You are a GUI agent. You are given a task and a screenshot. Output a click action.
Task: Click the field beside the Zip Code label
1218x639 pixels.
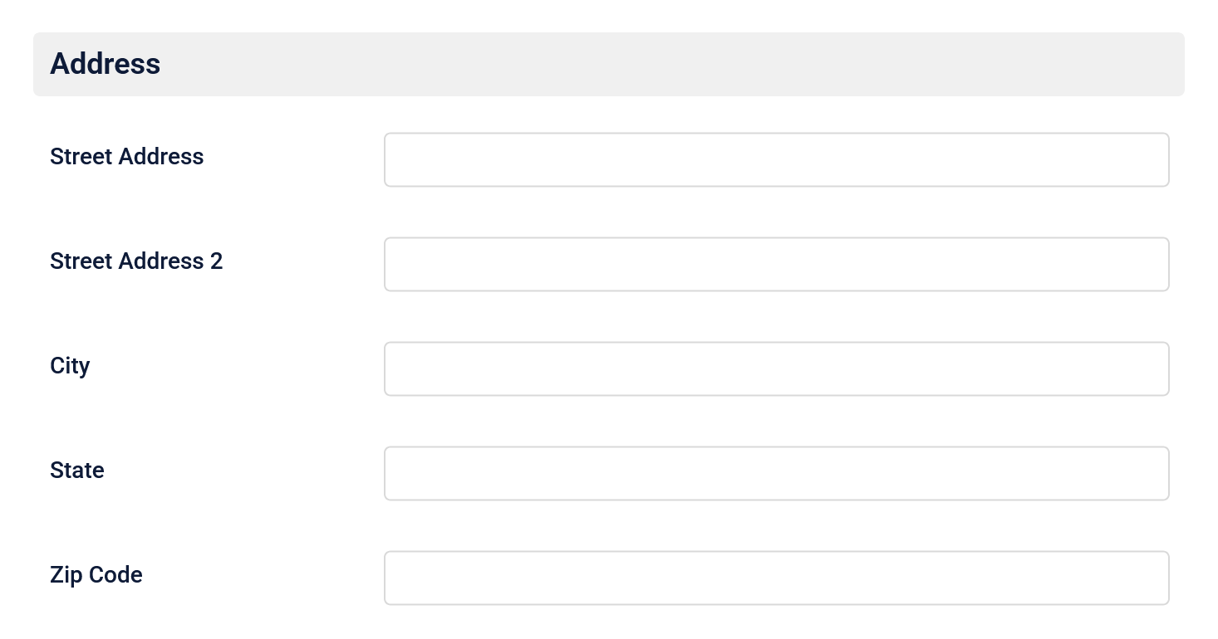(776, 578)
